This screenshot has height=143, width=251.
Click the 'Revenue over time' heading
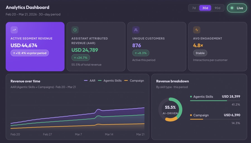pyautogui.click(x=25, y=81)
